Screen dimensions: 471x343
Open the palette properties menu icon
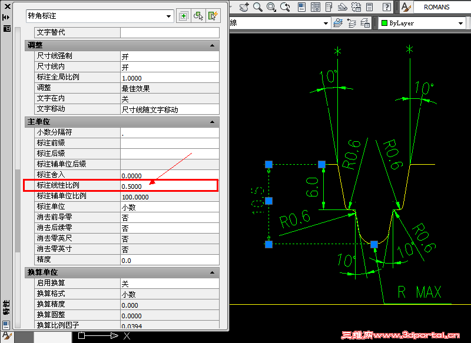point(6,28)
